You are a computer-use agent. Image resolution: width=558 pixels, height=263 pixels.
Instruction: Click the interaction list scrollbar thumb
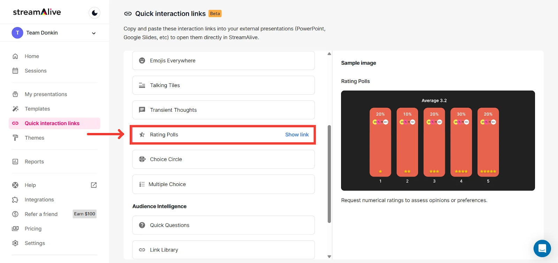coord(329,174)
